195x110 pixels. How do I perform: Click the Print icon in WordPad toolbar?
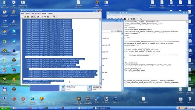(32, 16)
